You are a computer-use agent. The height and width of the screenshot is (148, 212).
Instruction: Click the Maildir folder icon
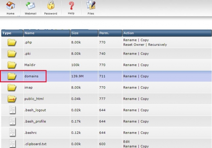point(12,65)
